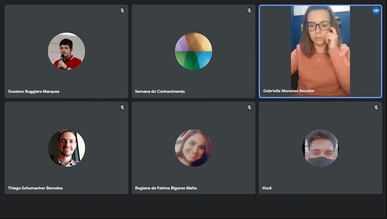Select Thiago Schumacher Barcelos's profile picture

[66, 148]
